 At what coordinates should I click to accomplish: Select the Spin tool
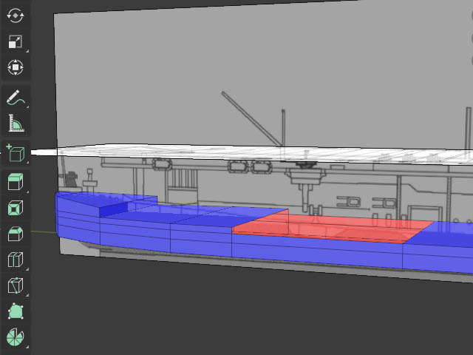pos(16,337)
